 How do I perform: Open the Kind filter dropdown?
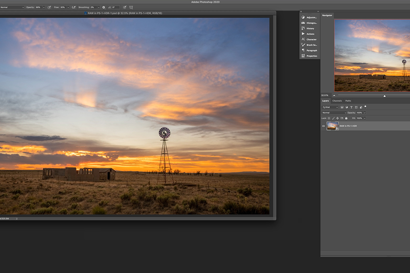coord(330,107)
